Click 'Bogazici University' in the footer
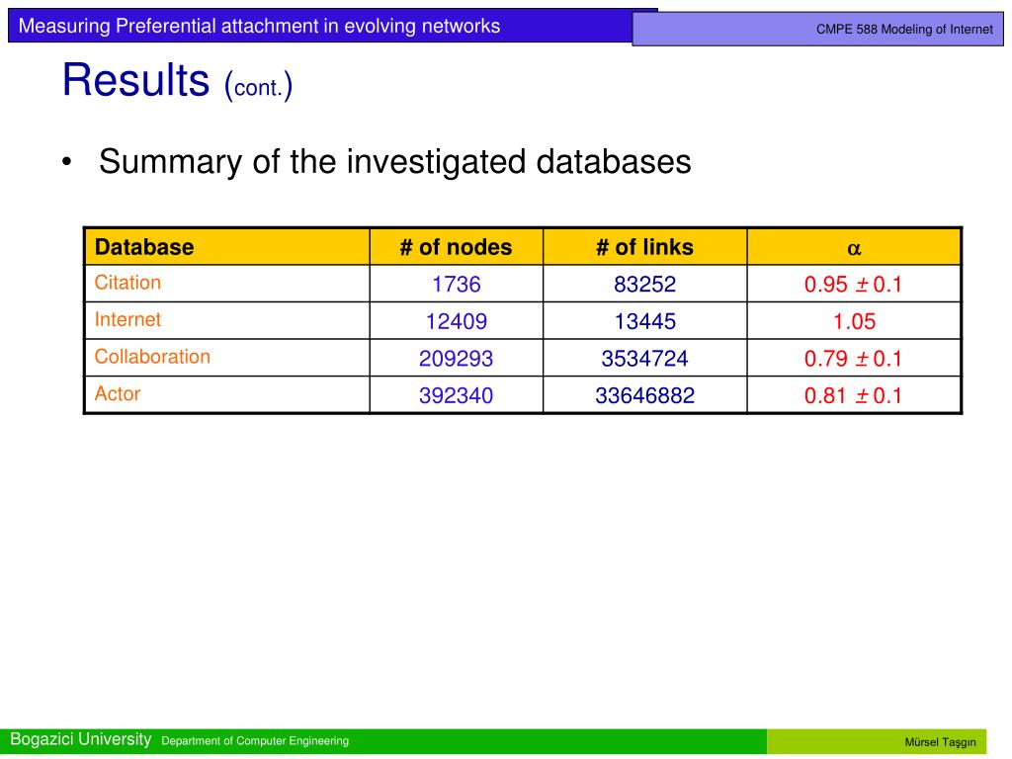The width and height of the screenshot is (1012, 759). (x=81, y=739)
